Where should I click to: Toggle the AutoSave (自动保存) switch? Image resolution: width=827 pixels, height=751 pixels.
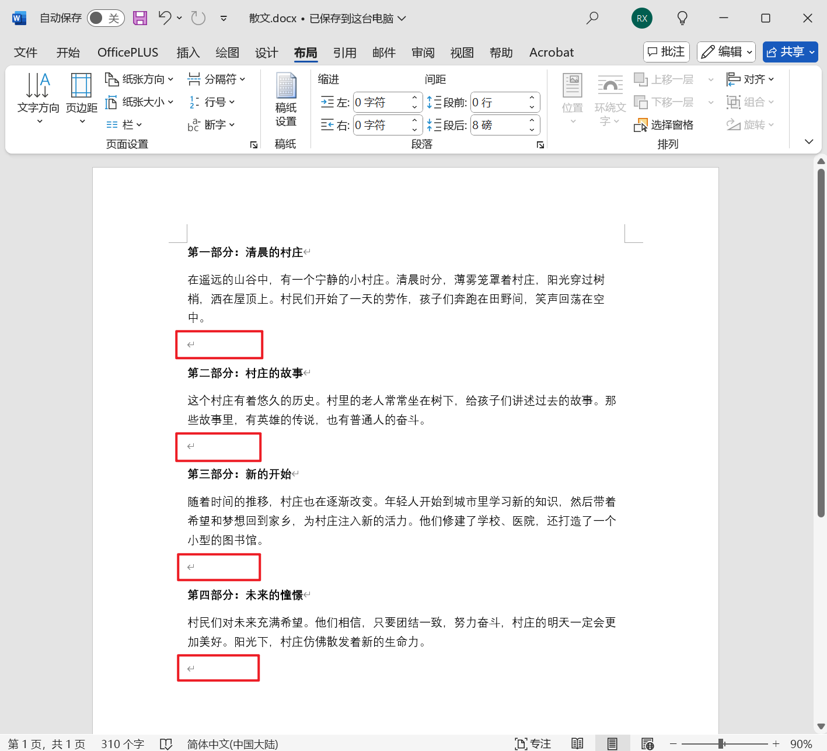[x=105, y=18]
